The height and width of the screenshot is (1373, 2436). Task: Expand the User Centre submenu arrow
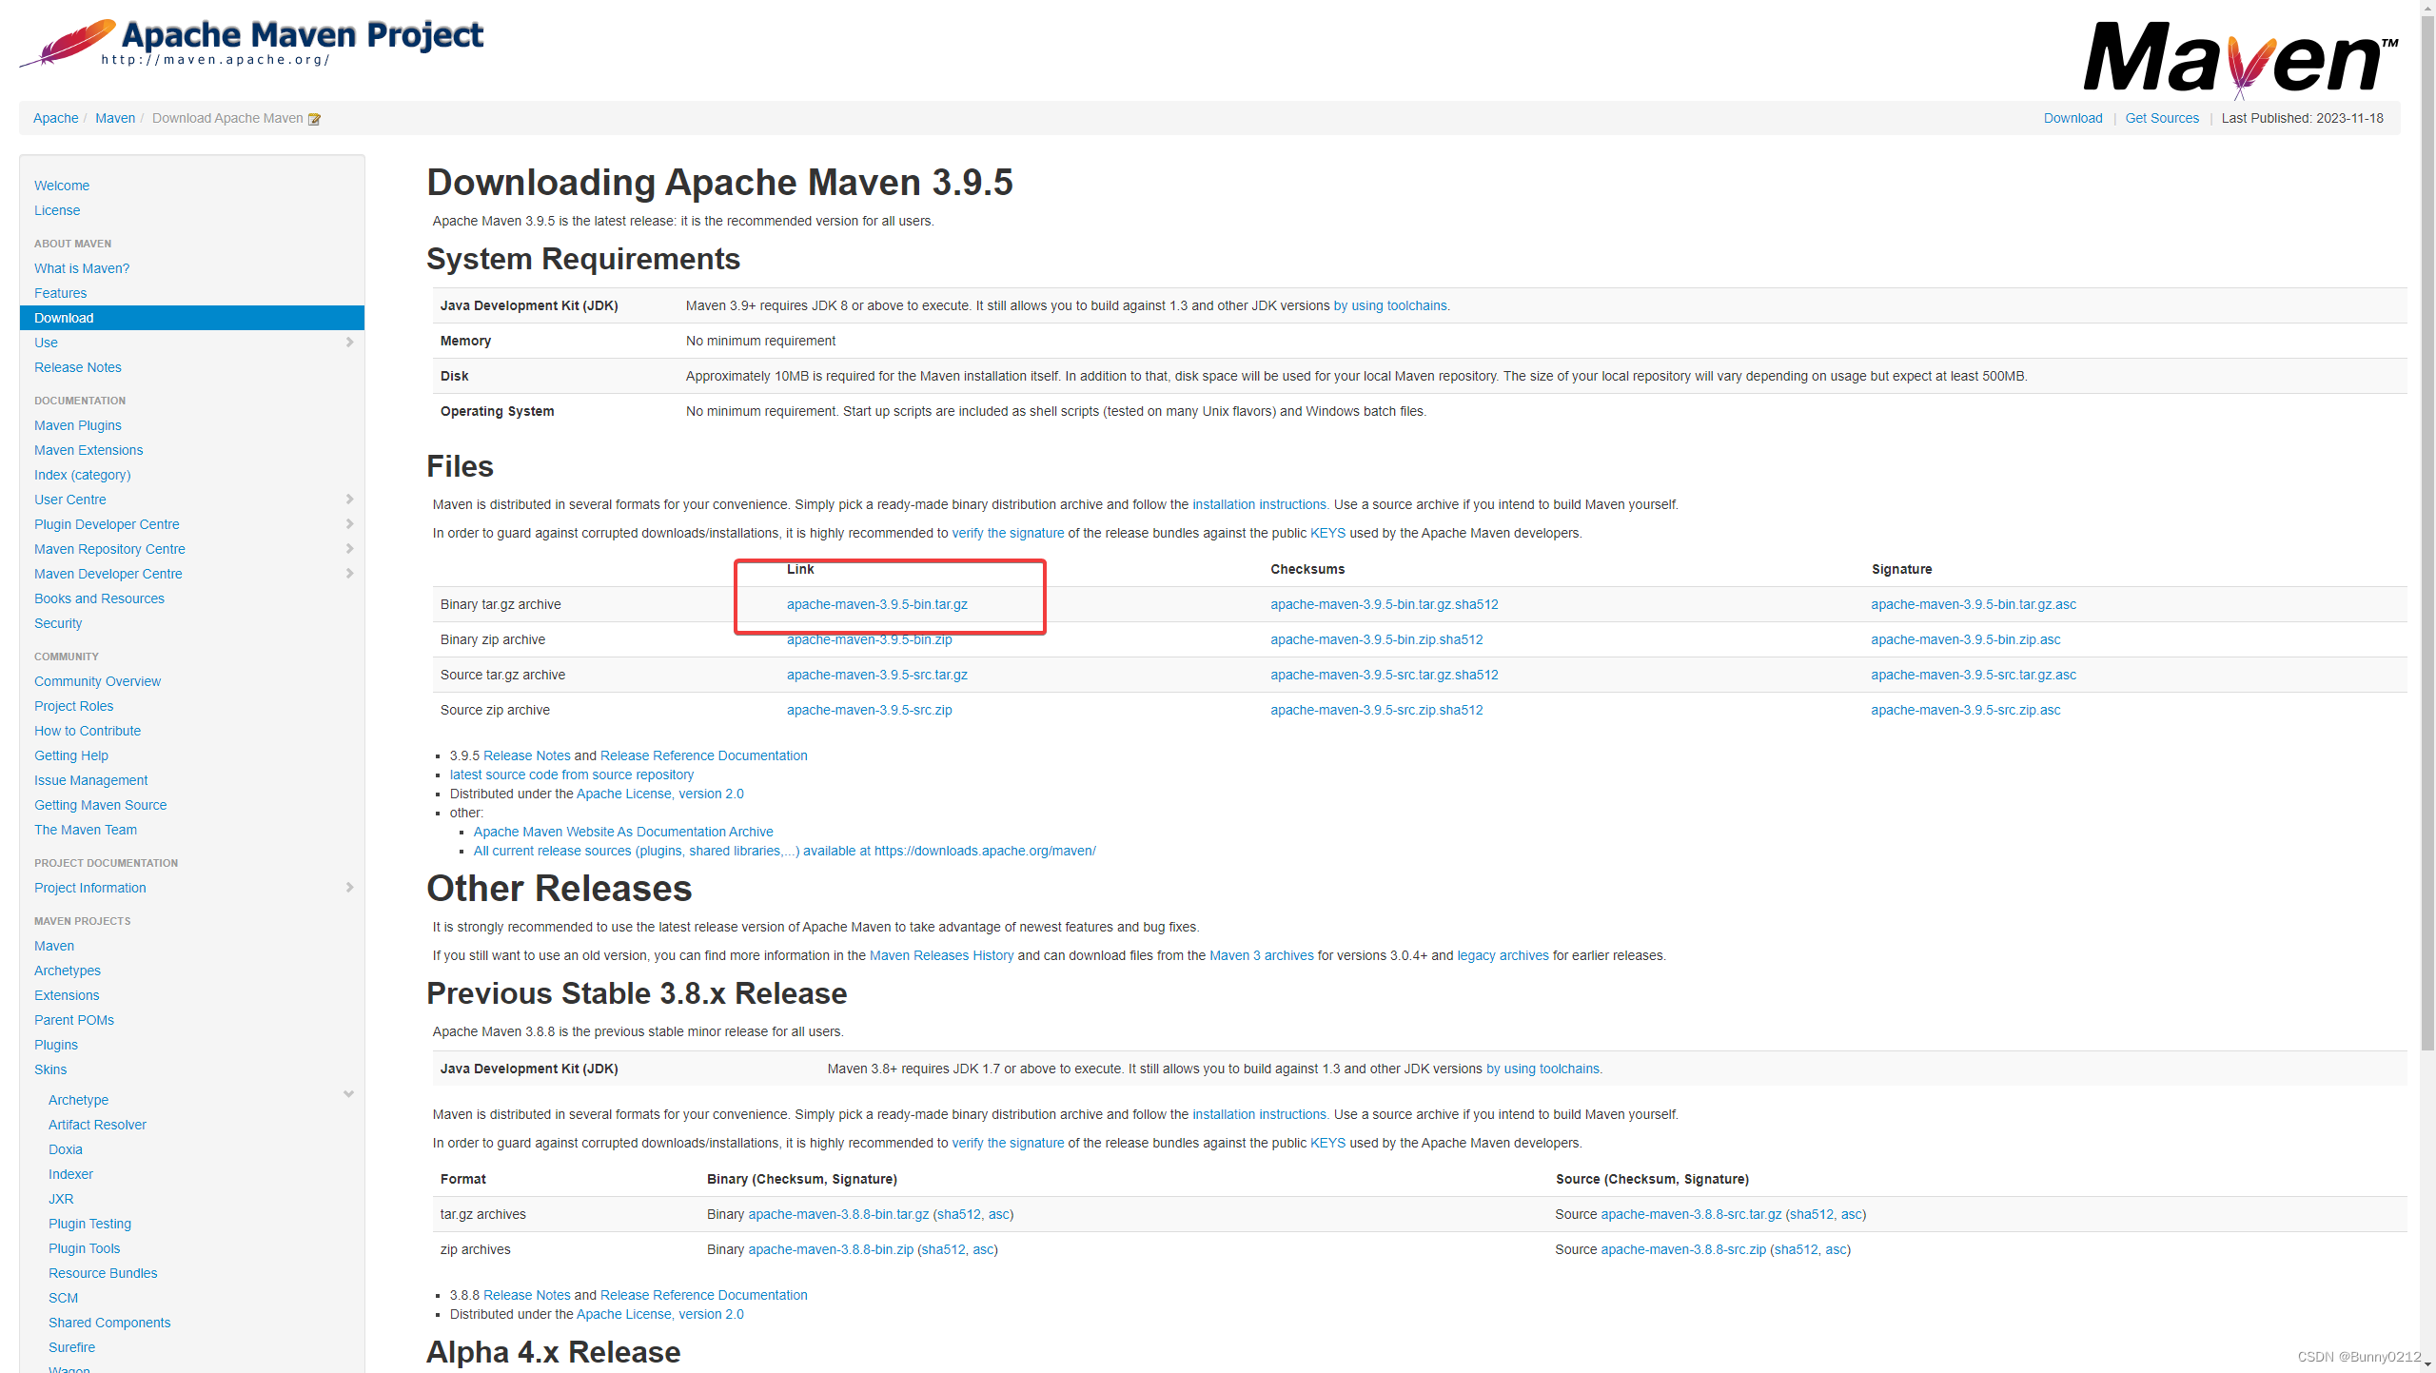coord(349,500)
